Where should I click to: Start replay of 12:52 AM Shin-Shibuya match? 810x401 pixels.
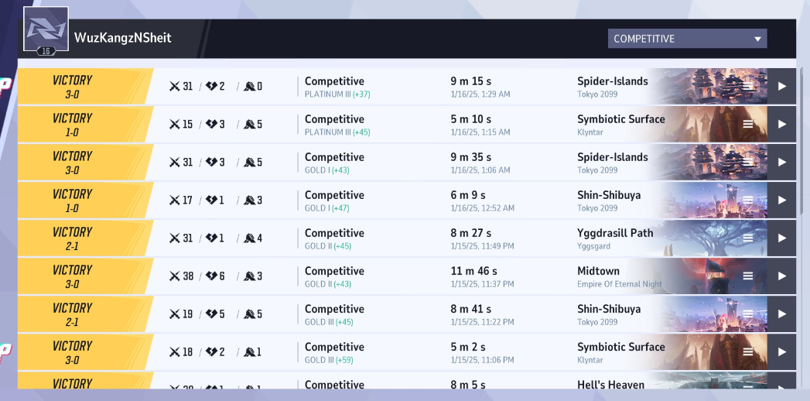[x=781, y=200]
